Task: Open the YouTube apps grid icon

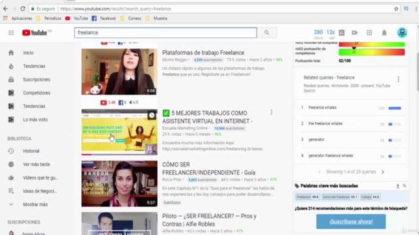Action: click(369, 33)
